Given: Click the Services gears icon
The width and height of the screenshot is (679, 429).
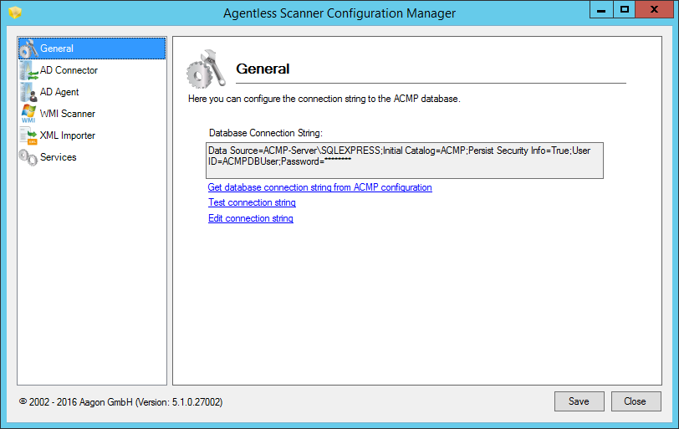Looking at the screenshot, I should point(28,157).
